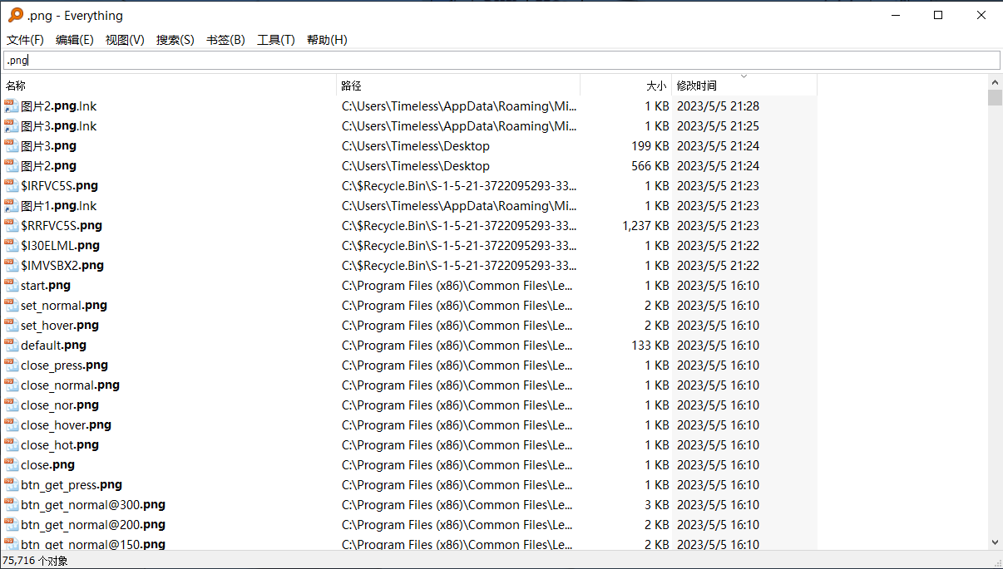Click the icon of close_hover.png
The height and width of the screenshot is (569, 1003).
[11, 424]
